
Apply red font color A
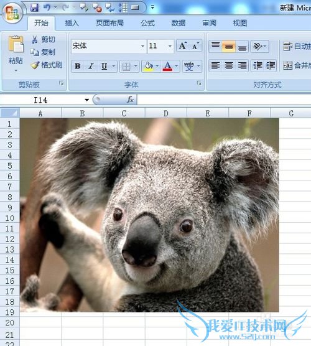click(167, 66)
